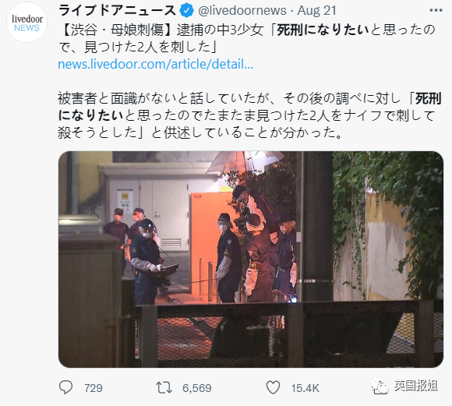Click the Aug 21 timestamp
452x406 pixels.
(317, 11)
